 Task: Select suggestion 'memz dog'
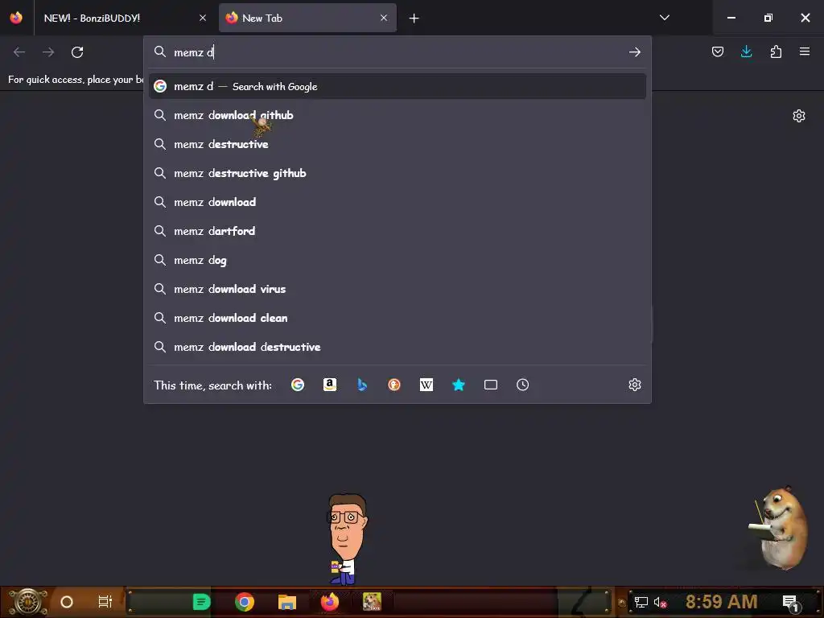click(398, 260)
